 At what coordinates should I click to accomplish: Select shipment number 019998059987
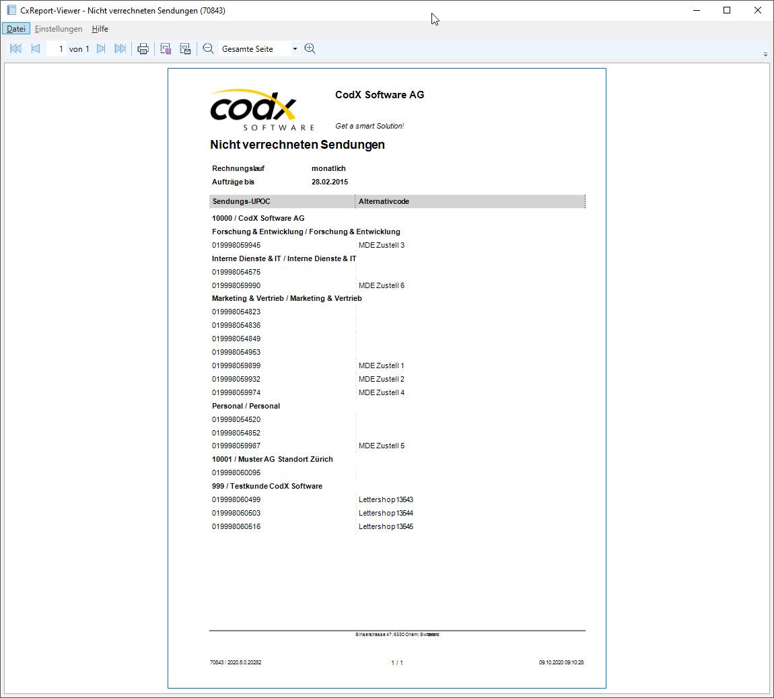236,446
